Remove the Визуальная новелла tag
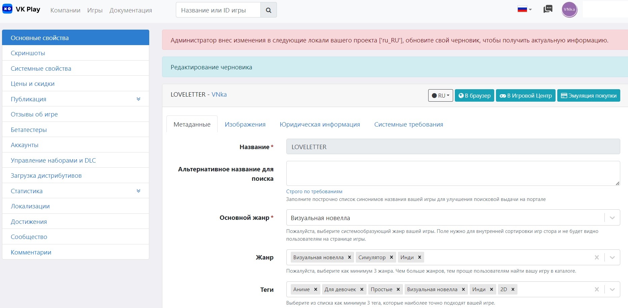This screenshot has width=628, height=308. [x=463, y=289]
